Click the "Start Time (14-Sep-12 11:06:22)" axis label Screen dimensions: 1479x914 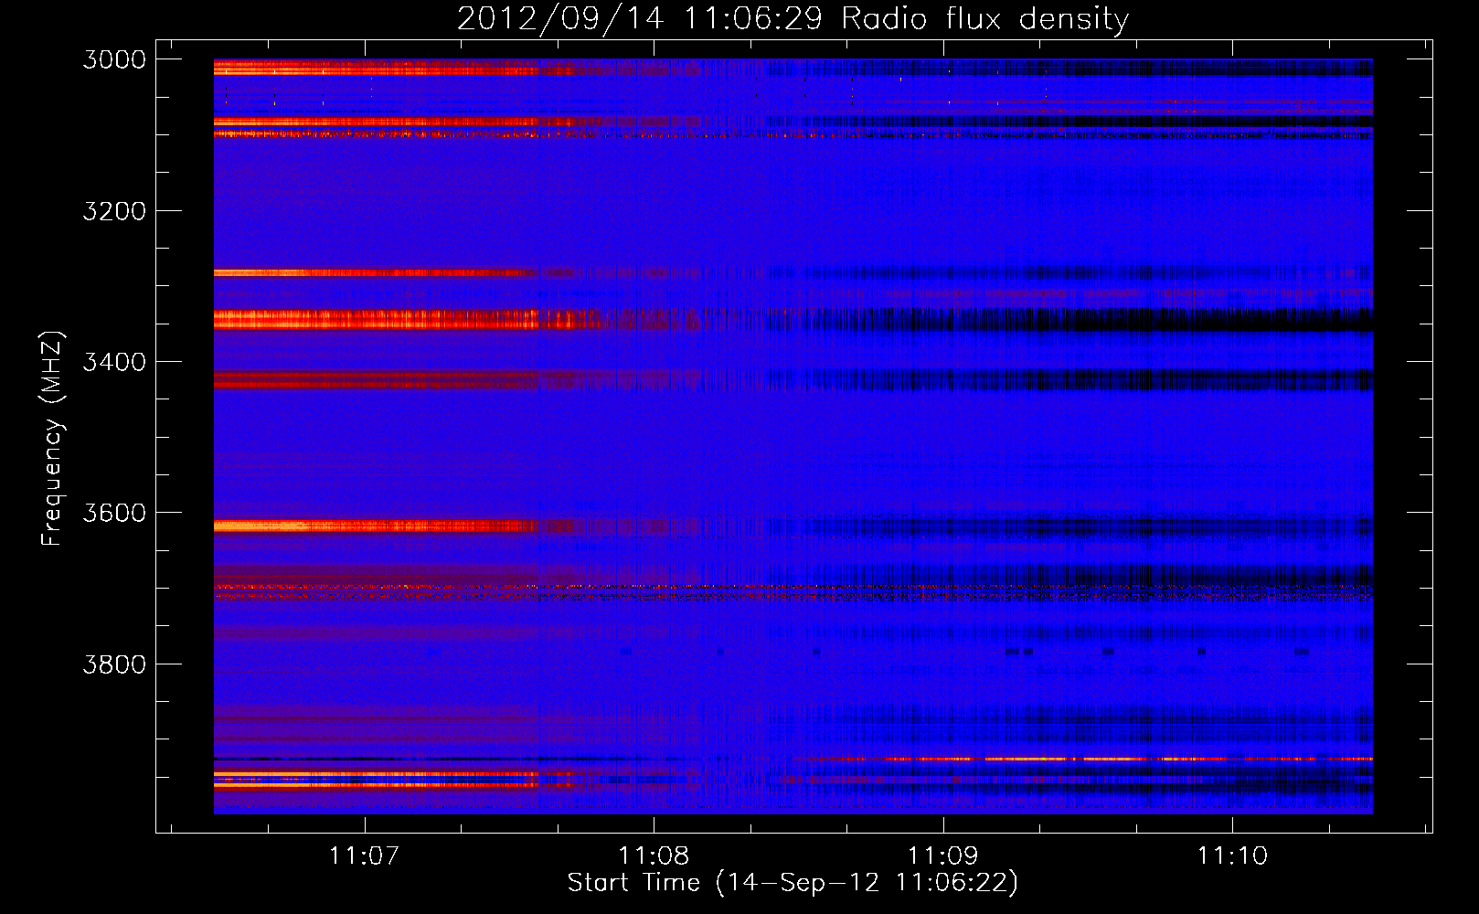(x=793, y=883)
